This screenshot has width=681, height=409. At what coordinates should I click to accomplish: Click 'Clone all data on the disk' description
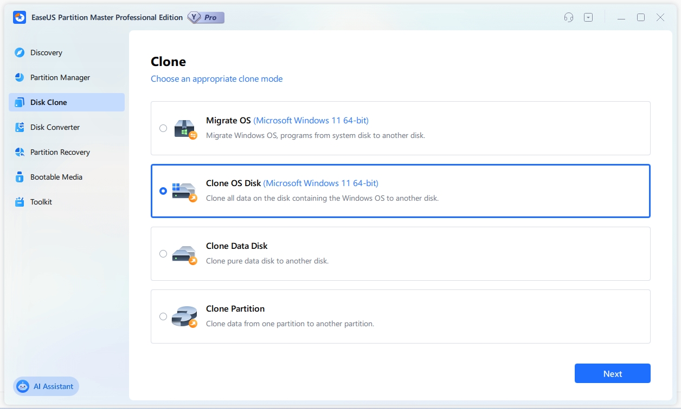[x=323, y=199]
